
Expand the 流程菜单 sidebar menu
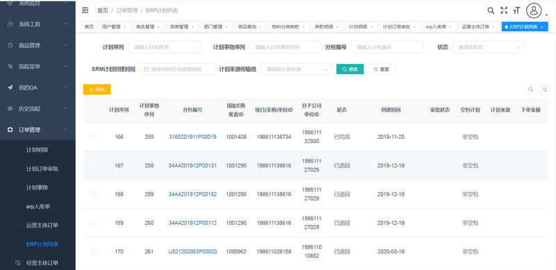pos(66,66)
